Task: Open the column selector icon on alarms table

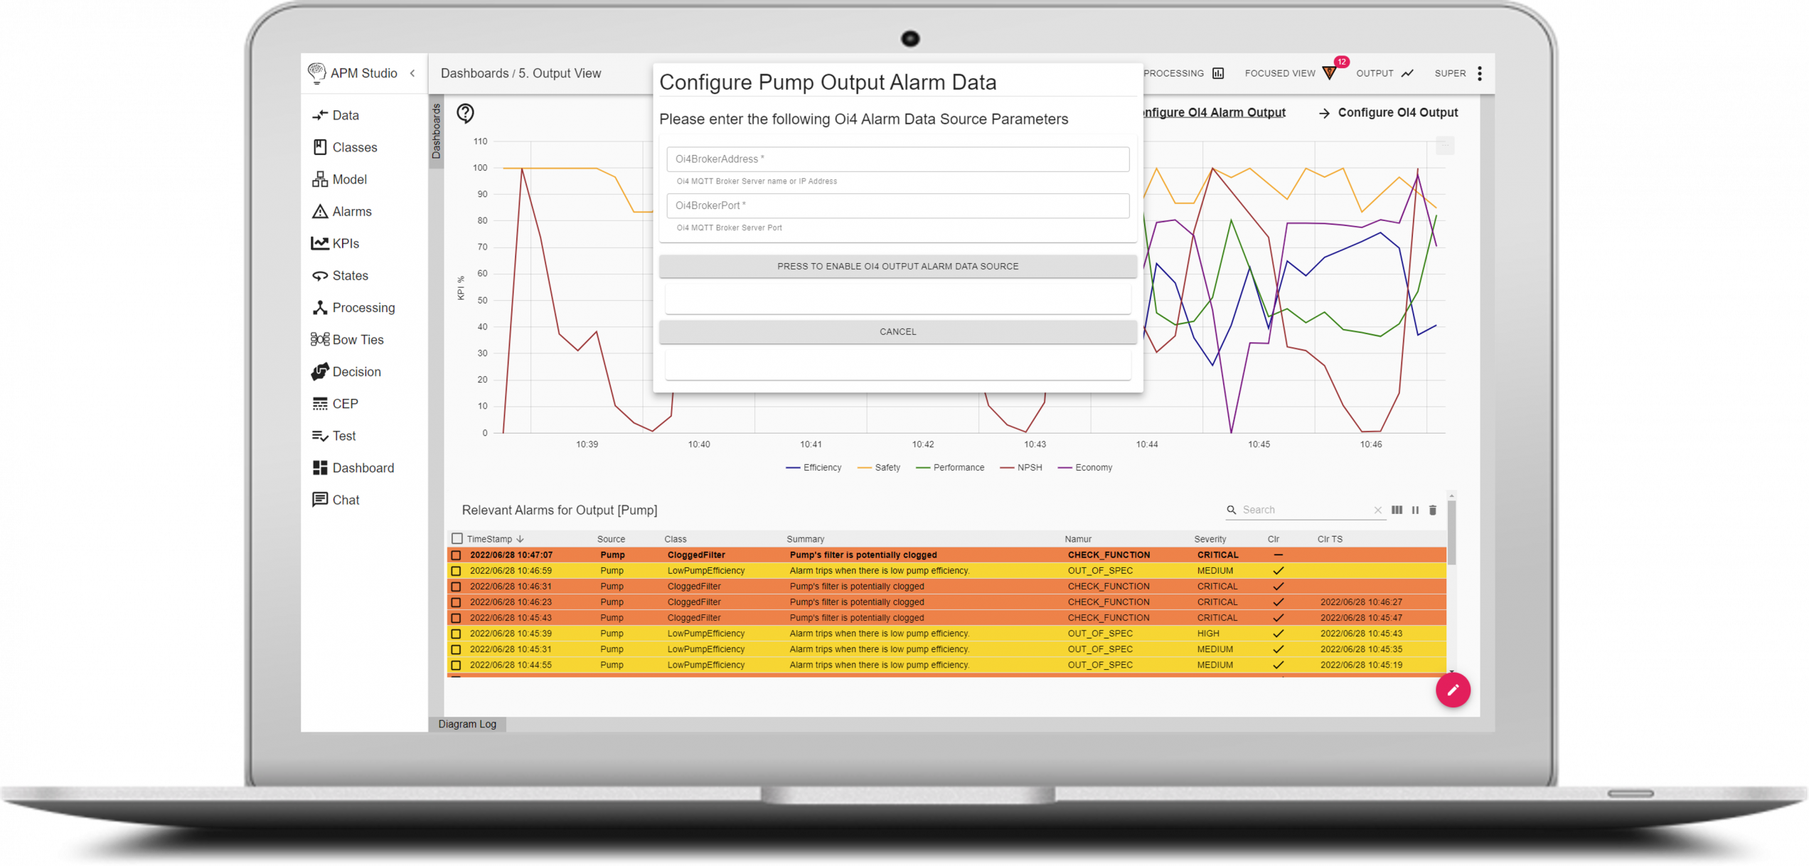Action: (1397, 510)
